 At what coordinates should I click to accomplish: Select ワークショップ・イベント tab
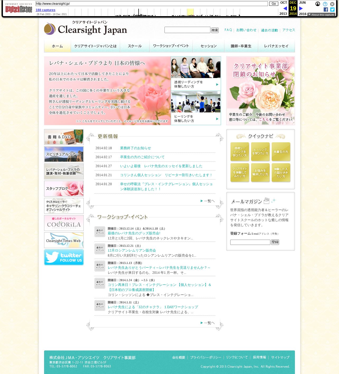coord(171,46)
